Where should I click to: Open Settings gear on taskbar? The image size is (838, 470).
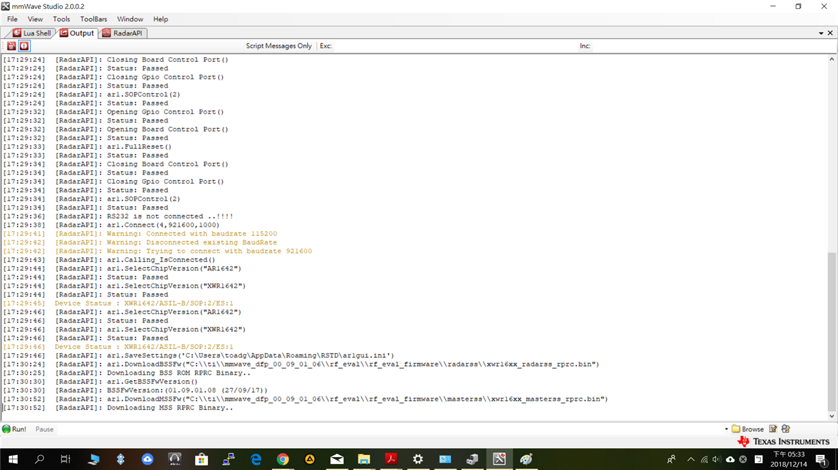[418, 460]
